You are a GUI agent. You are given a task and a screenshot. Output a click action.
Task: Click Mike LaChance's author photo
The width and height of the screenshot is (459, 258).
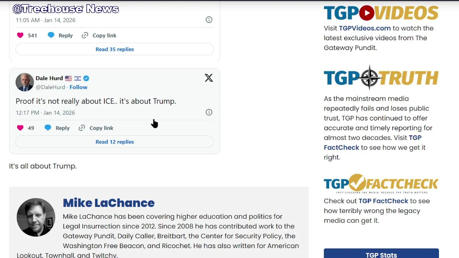tap(36, 218)
